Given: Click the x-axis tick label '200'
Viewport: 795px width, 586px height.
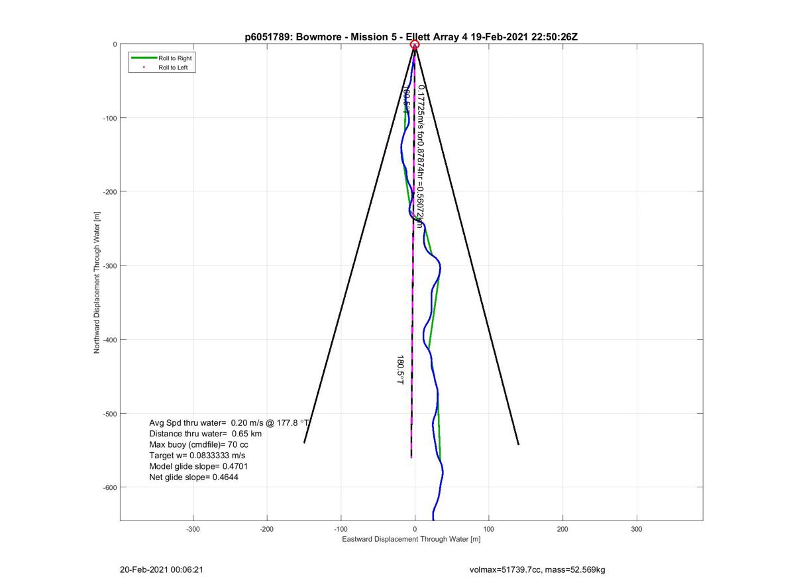Looking at the screenshot, I should point(562,530).
